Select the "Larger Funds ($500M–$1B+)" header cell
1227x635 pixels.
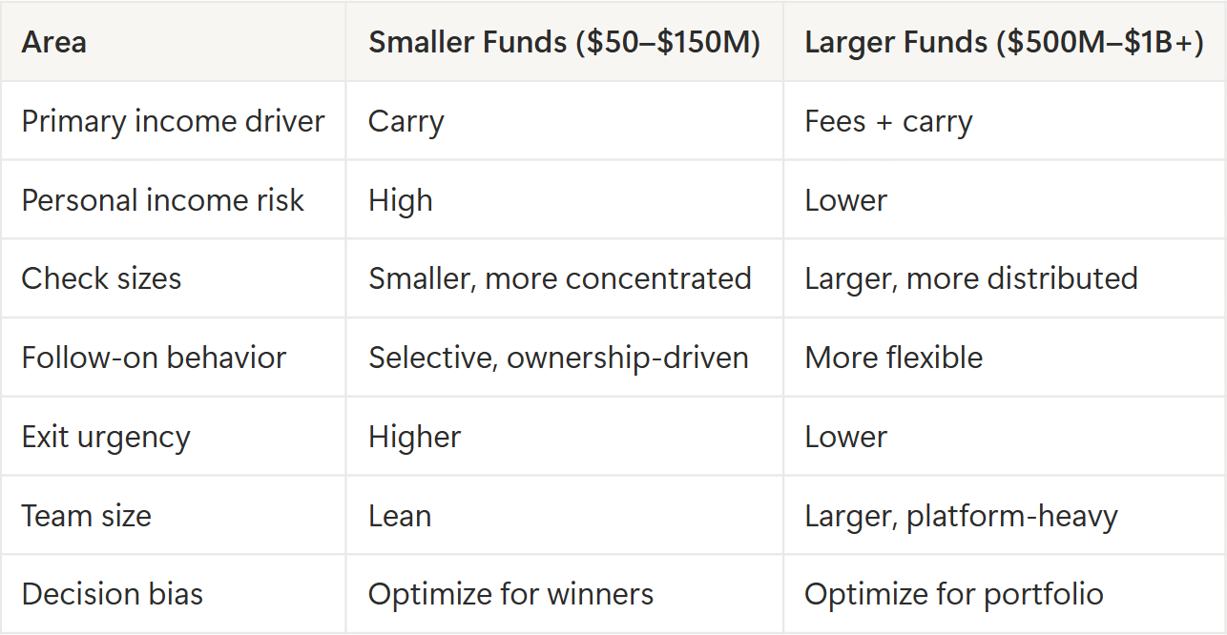click(1004, 43)
